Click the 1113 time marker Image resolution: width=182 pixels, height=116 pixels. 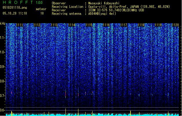[54, 25]
